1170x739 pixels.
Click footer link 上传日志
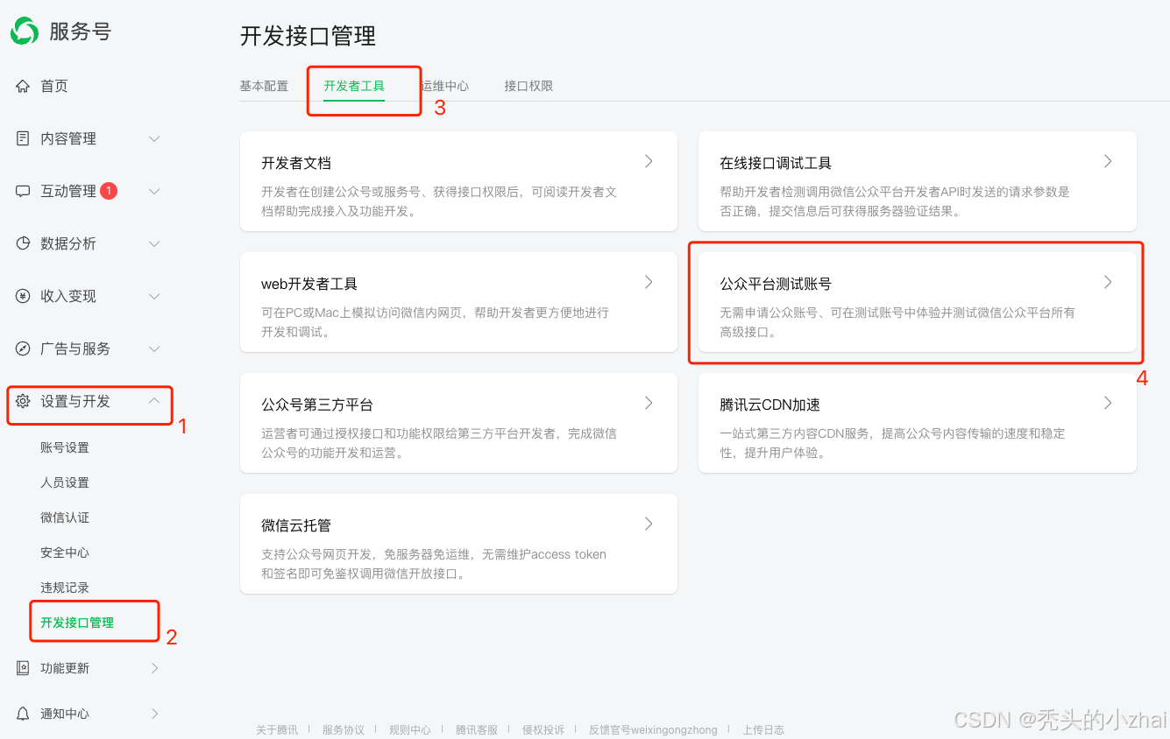(x=763, y=729)
